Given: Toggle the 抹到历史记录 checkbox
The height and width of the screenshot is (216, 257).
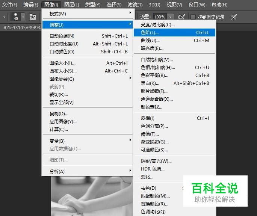Looking at the screenshot, I should [193, 17].
